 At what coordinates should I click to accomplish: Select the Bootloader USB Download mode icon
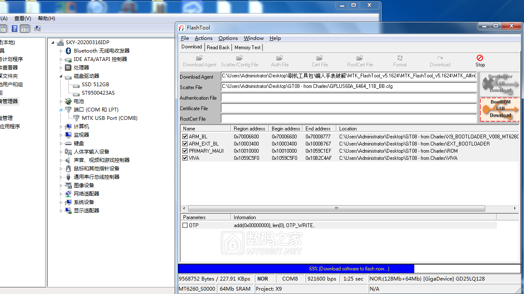[x=500, y=84]
